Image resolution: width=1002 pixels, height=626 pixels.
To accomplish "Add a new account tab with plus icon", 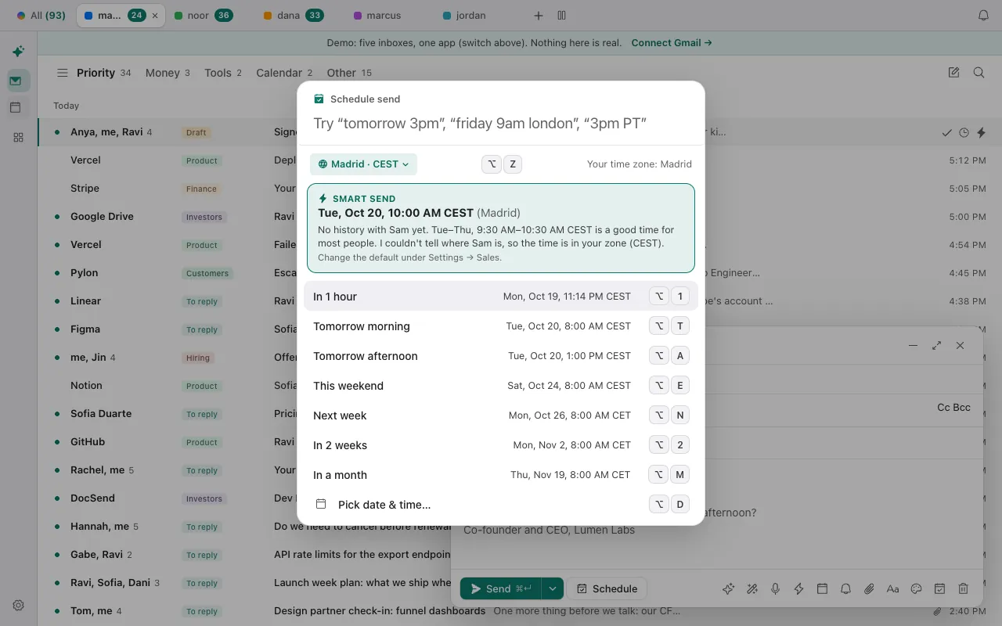I will click(x=538, y=16).
